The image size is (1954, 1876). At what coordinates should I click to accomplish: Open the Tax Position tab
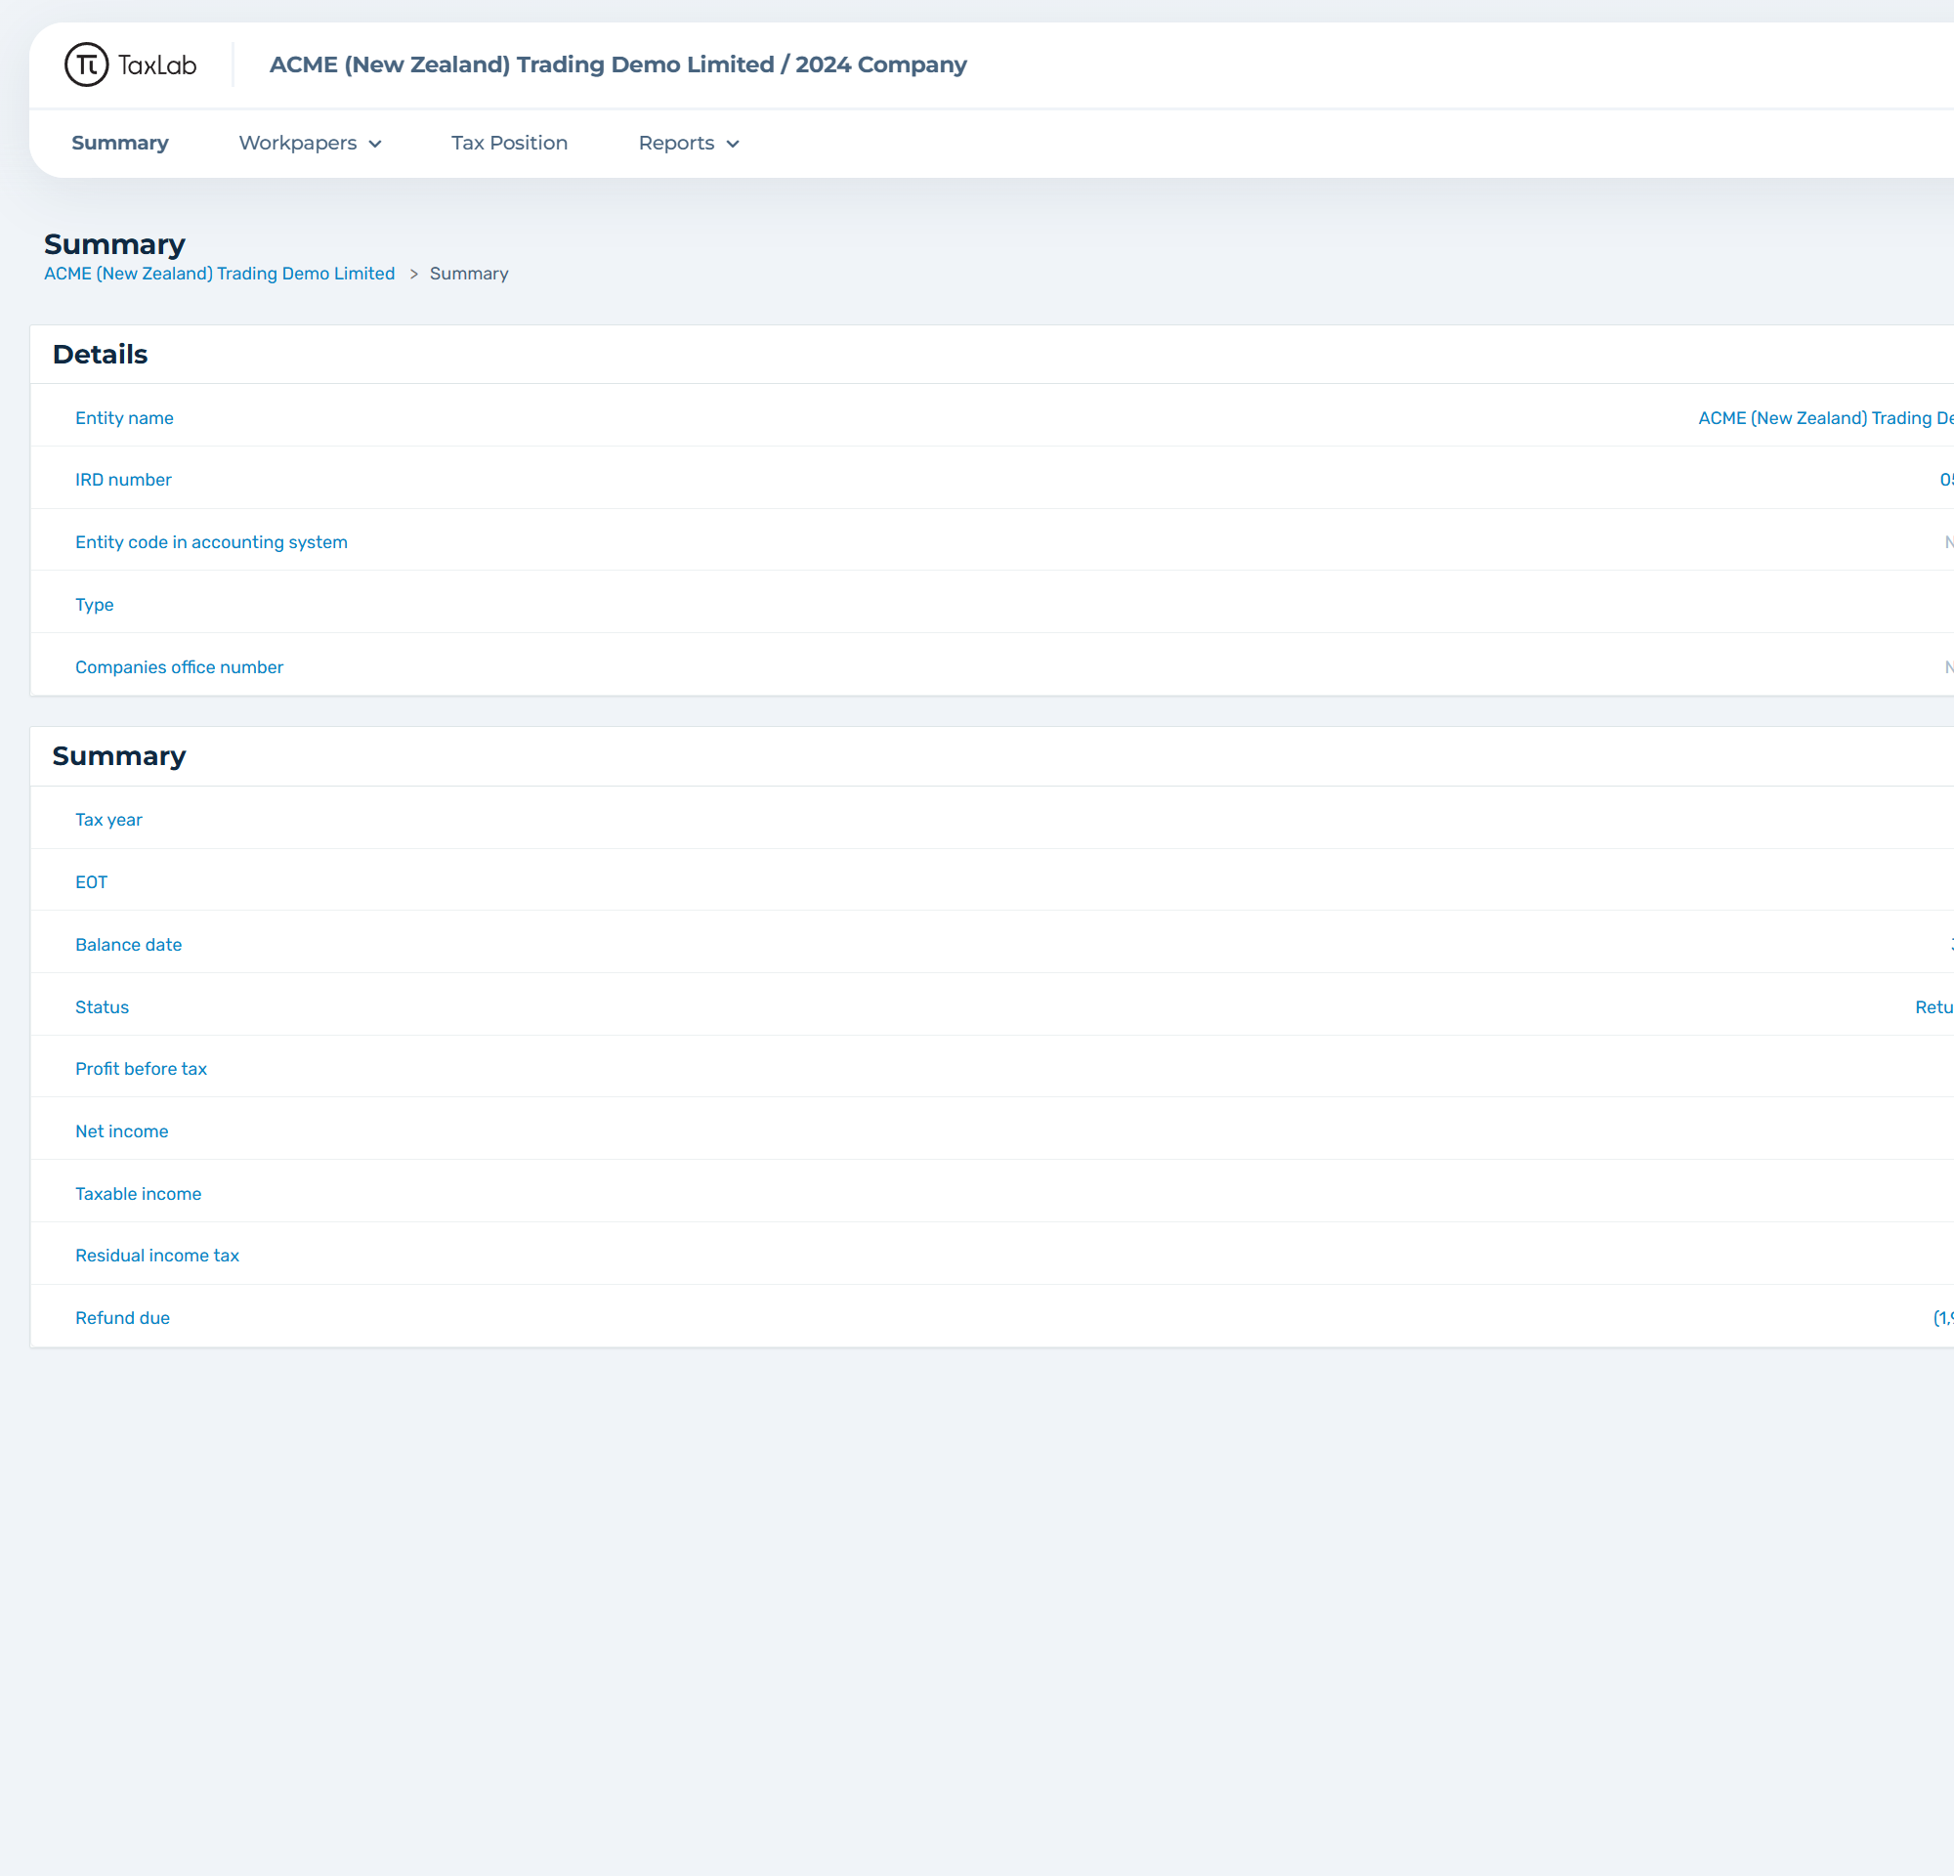coord(508,143)
